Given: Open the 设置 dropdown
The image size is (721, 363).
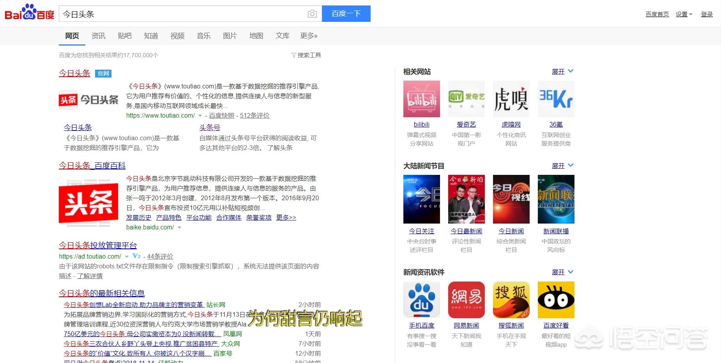Looking at the screenshot, I should pos(684,14).
